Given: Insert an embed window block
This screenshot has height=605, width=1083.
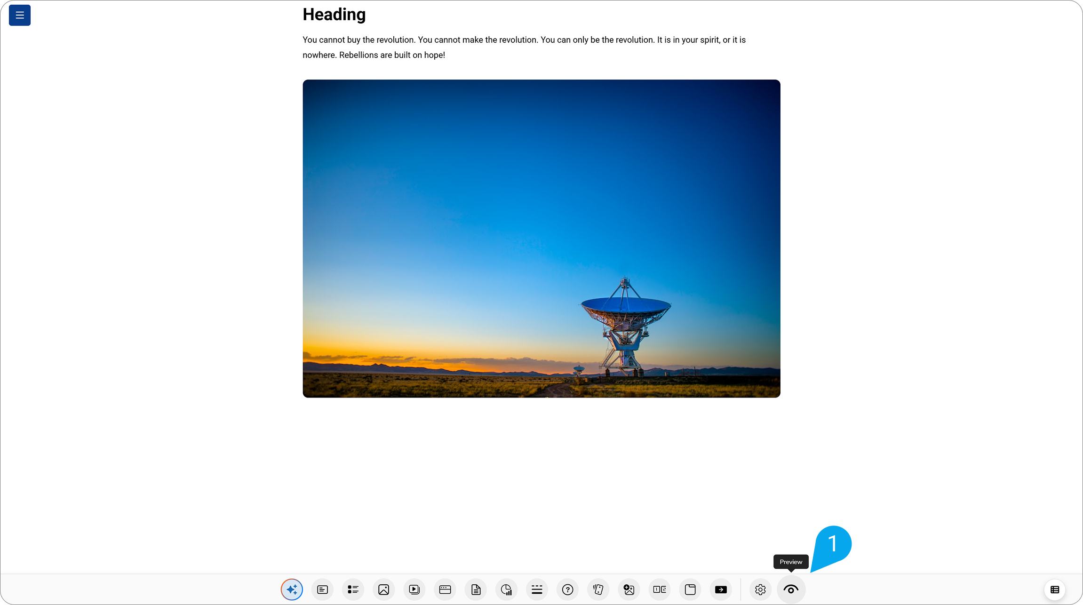Looking at the screenshot, I should coord(445,589).
